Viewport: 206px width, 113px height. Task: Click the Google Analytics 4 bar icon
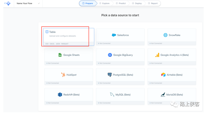tap(157, 55)
